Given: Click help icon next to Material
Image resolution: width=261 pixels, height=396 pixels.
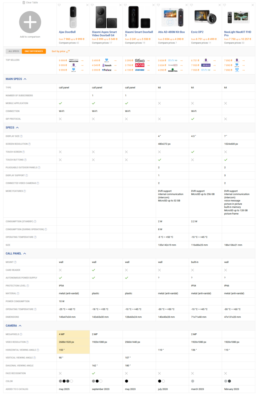Looking at the screenshot, I should click(18, 294).
